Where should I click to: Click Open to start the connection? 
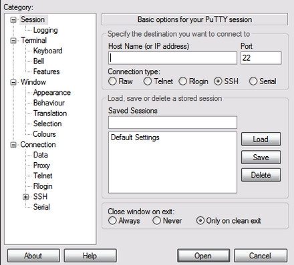(203, 256)
